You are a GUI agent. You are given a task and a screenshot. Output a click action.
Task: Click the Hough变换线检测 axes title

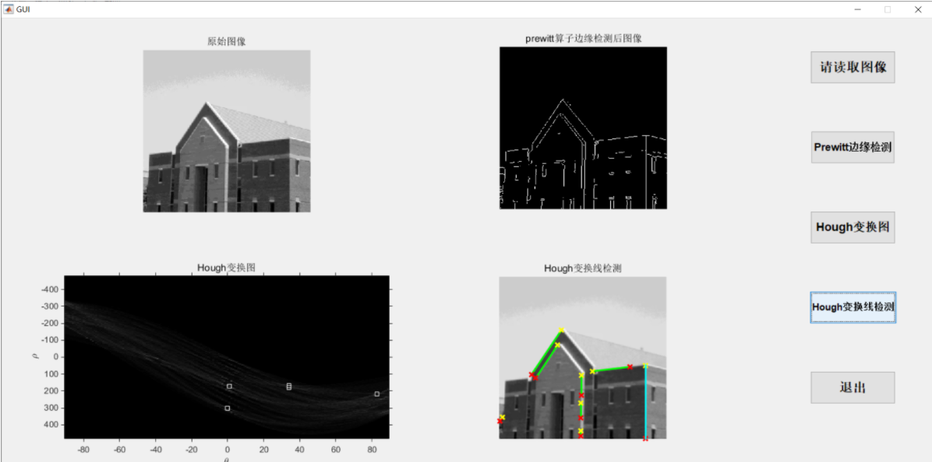pos(583,268)
